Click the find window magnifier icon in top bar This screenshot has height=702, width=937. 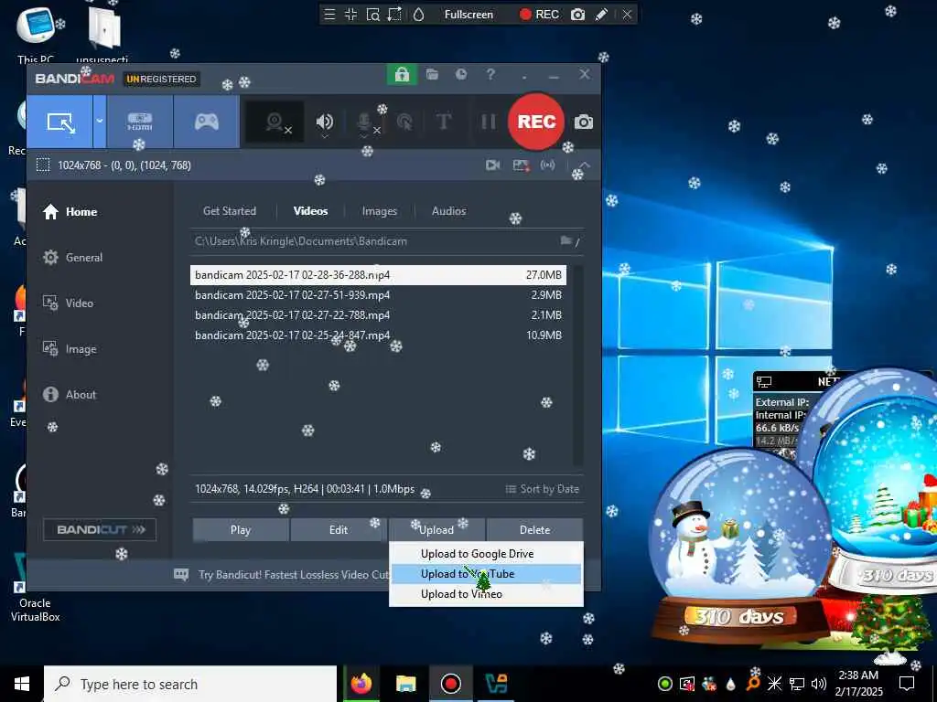tap(373, 15)
